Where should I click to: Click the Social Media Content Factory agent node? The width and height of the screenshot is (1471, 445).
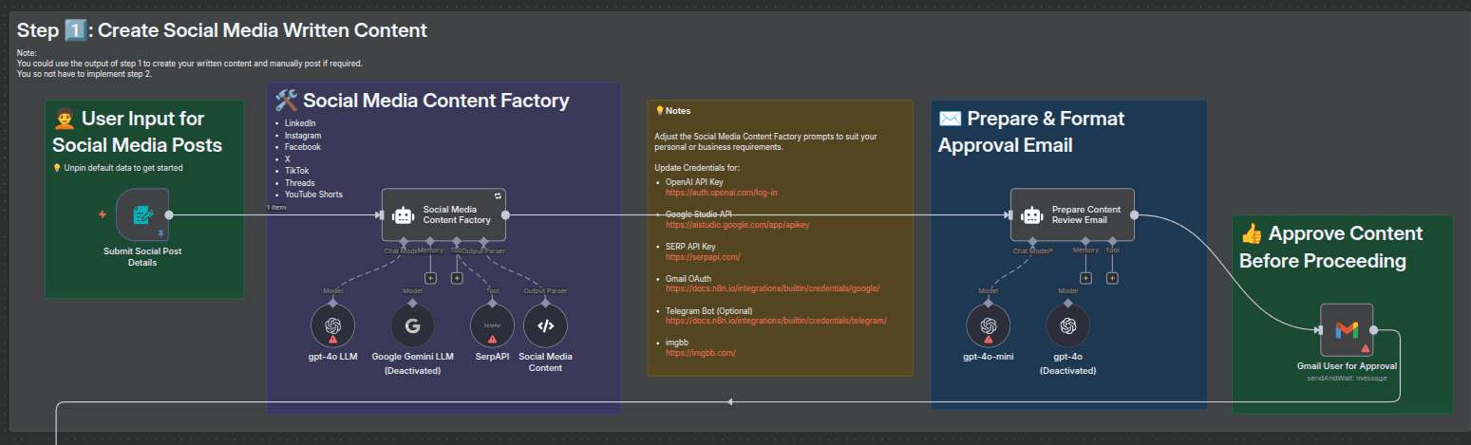tap(443, 214)
